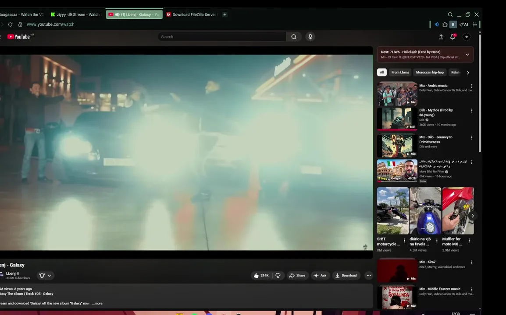Viewport: 506px width, 315px height.
Task: Expand the description with ...more
Action: pos(97,303)
